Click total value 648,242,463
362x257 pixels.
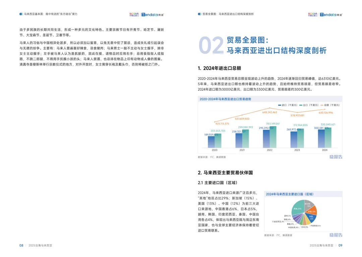point(269,112)
